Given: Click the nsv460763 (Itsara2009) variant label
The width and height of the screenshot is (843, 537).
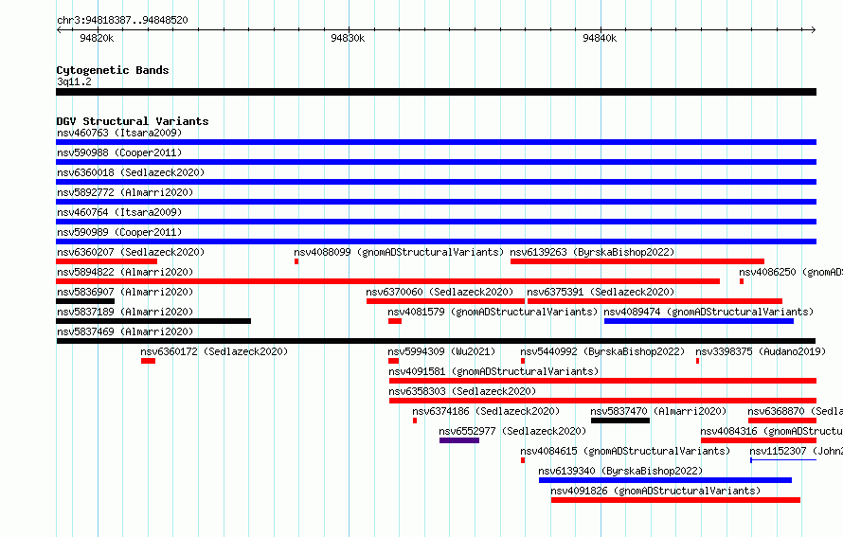Looking at the screenshot, I should tap(119, 133).
